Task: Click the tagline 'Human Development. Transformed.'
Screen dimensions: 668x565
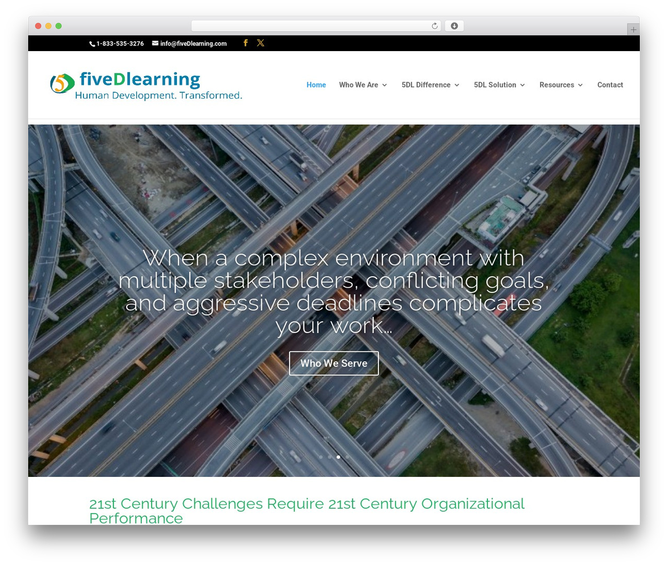Action: 159,95
